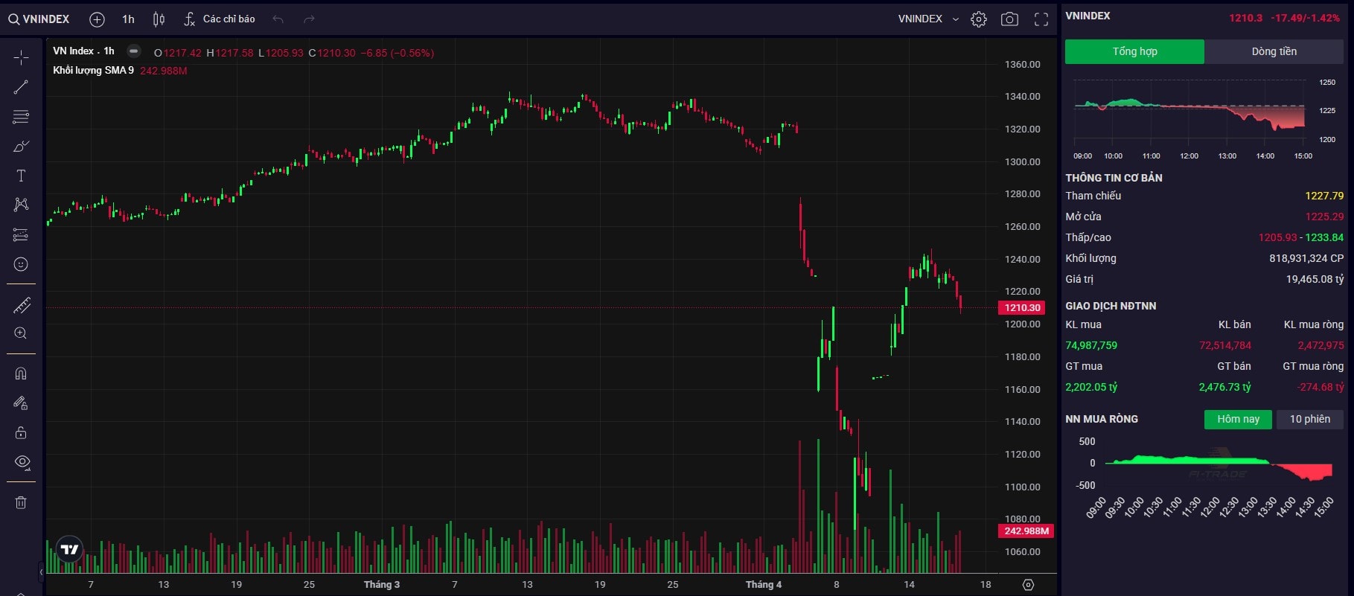Undo the last chart action
This screenshot has width=1354, height=596.
[278, 19]
